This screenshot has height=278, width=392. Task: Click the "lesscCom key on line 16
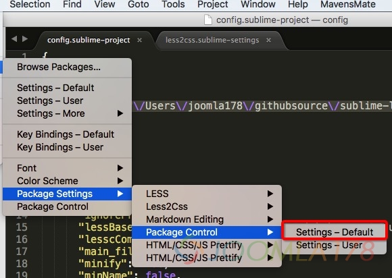click(105, 240)
